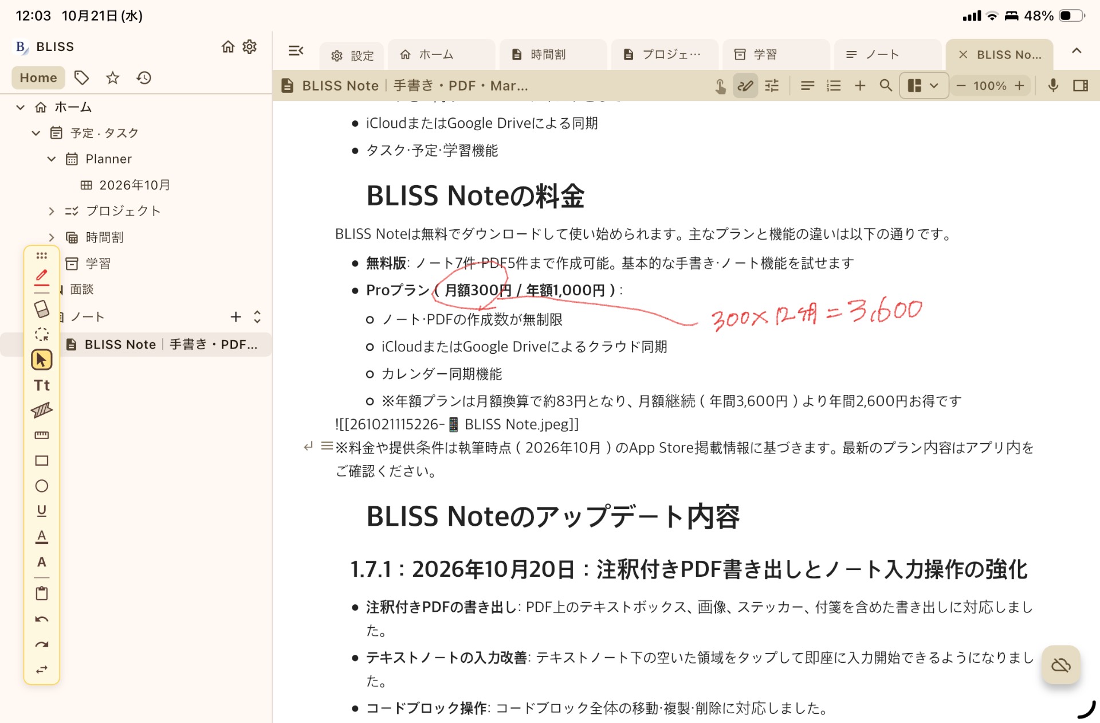Switch to the 時間割 tab

(553, 54)
